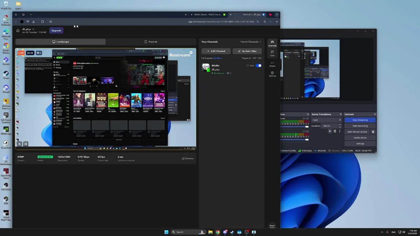Bookmark this page with the star icon

click(x=51, y=22)
